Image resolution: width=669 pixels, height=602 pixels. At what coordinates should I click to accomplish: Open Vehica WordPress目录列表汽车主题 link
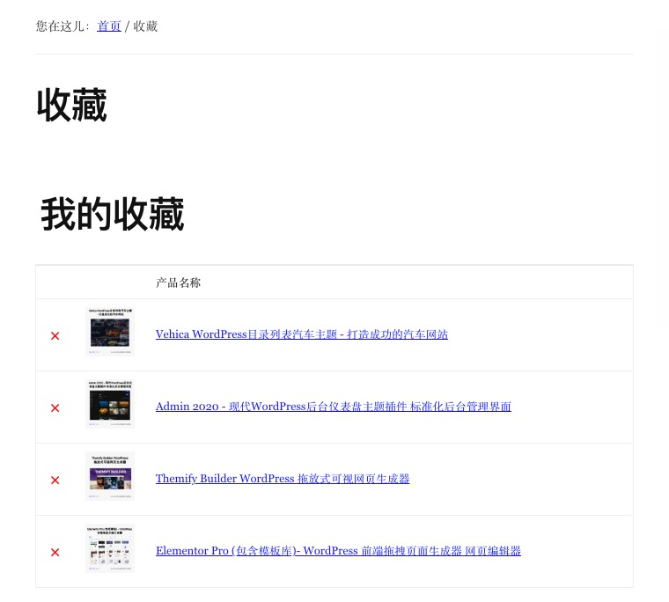[x=302, y=334]
